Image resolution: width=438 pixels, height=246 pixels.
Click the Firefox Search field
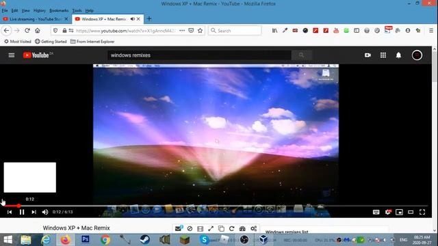[235, 30]
